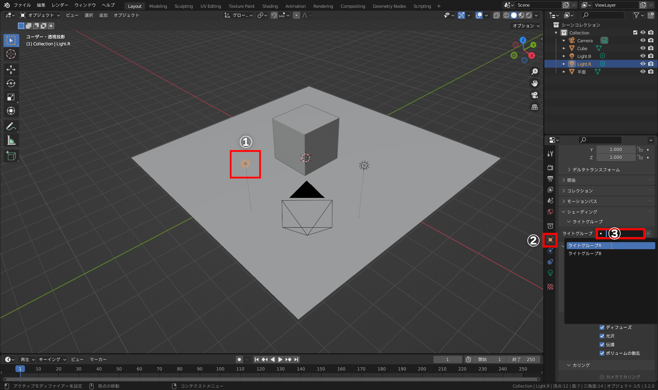
Task: Switch to the Modeling workspace tab
Action: point(158,6)
